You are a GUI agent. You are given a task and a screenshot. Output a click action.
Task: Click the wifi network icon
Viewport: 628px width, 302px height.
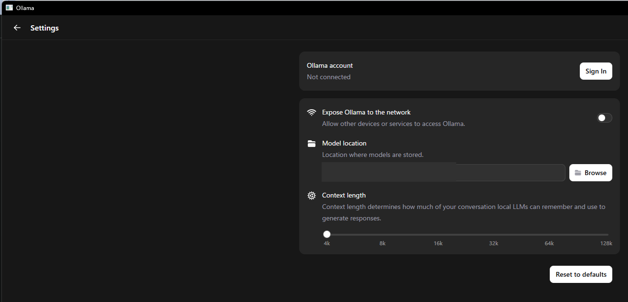312,113
